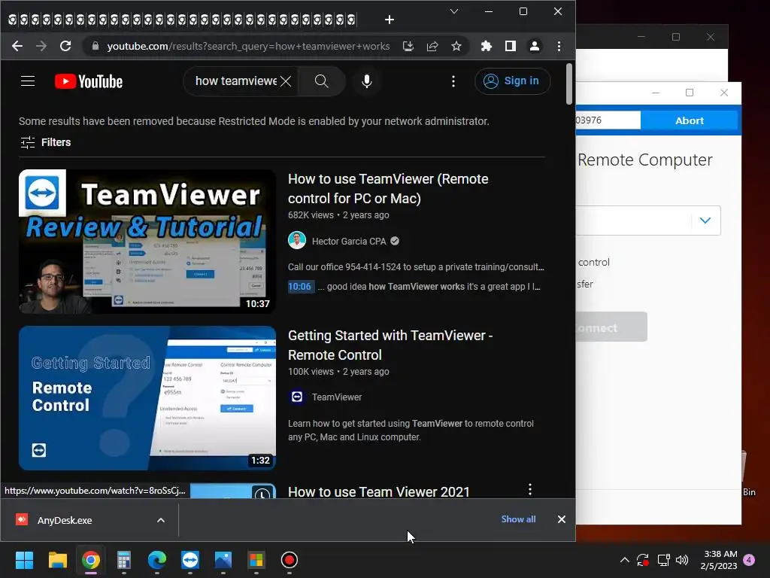The width and height of the screenshot is (770, 578).
Task: Open YouTube settings three-dot menu
Action: (x=453, y=81)
